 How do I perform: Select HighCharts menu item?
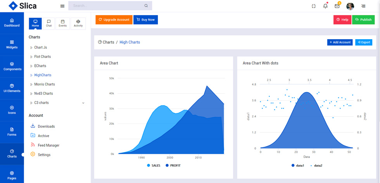(x=43, y=75)
